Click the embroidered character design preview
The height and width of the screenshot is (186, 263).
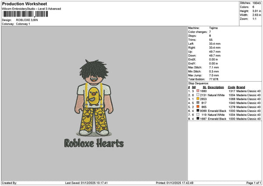pyautogui.click(x=94, y=98)
